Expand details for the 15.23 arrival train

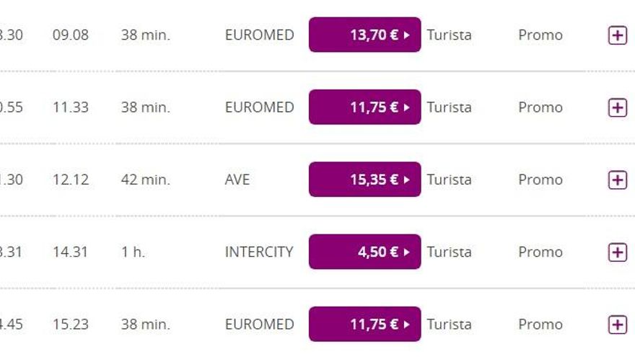point(617,324)
